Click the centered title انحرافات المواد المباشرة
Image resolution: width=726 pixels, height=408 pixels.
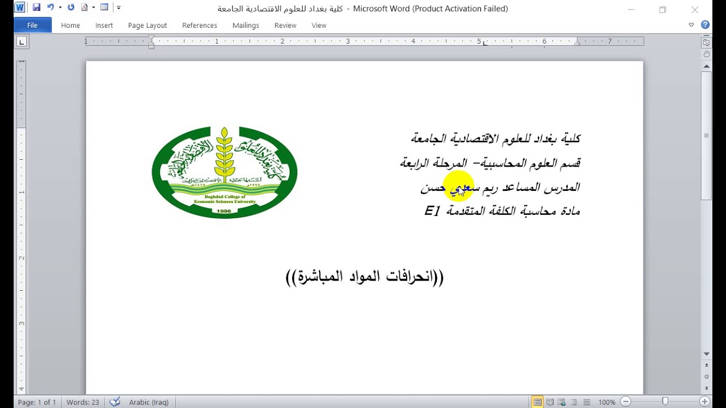coord(364,277)
